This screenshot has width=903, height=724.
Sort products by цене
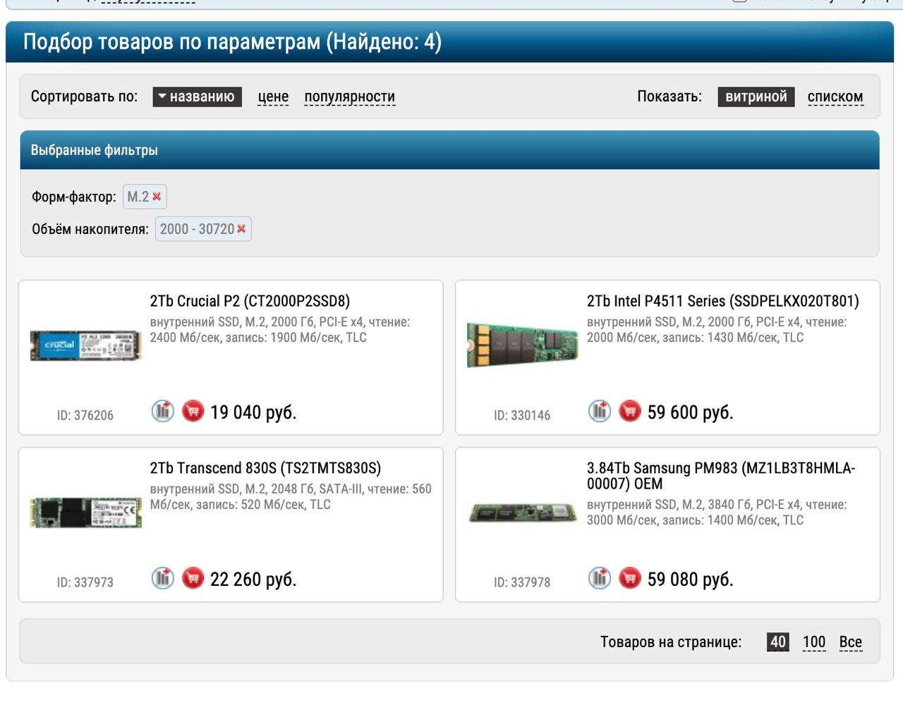coord(273,97)
